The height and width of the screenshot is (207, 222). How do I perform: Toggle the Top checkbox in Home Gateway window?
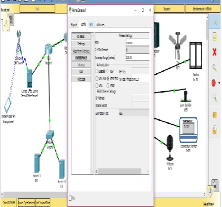(x=71, y=198)
